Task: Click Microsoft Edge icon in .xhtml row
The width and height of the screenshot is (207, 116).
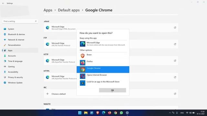Action: click(48, 28)
